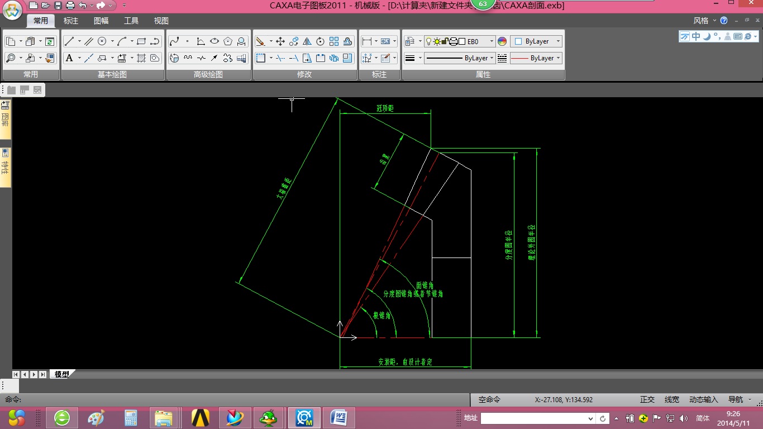
Task: Open the 工具 ribbon tab
Action: [131, 21]
